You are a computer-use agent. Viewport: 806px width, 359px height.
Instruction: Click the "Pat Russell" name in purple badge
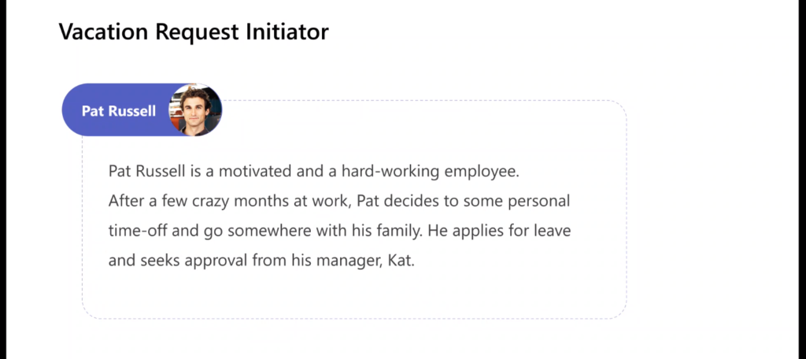coord(119,111)
